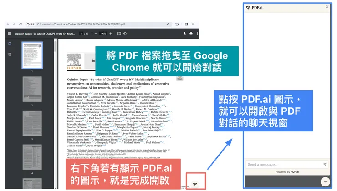Viewport: 337px width, 191px height.
Task: Open Chrome extensions puzzle icon
Action: tap(177, 24)
